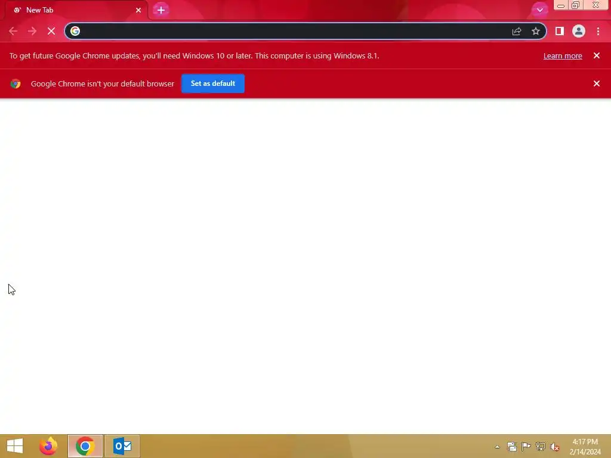Click Chrome logo in default browser infobar

pyautogui.click(x=16, y=83)
